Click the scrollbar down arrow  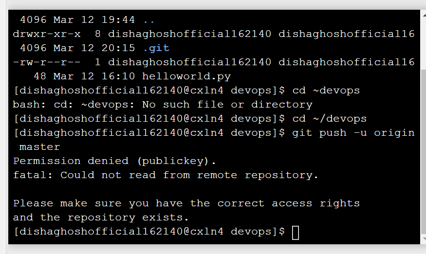click(x=424, y=239)
